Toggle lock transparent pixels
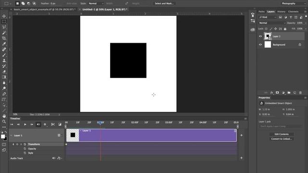Viewport: 308px width, 173px height. [x=266, y=29]
